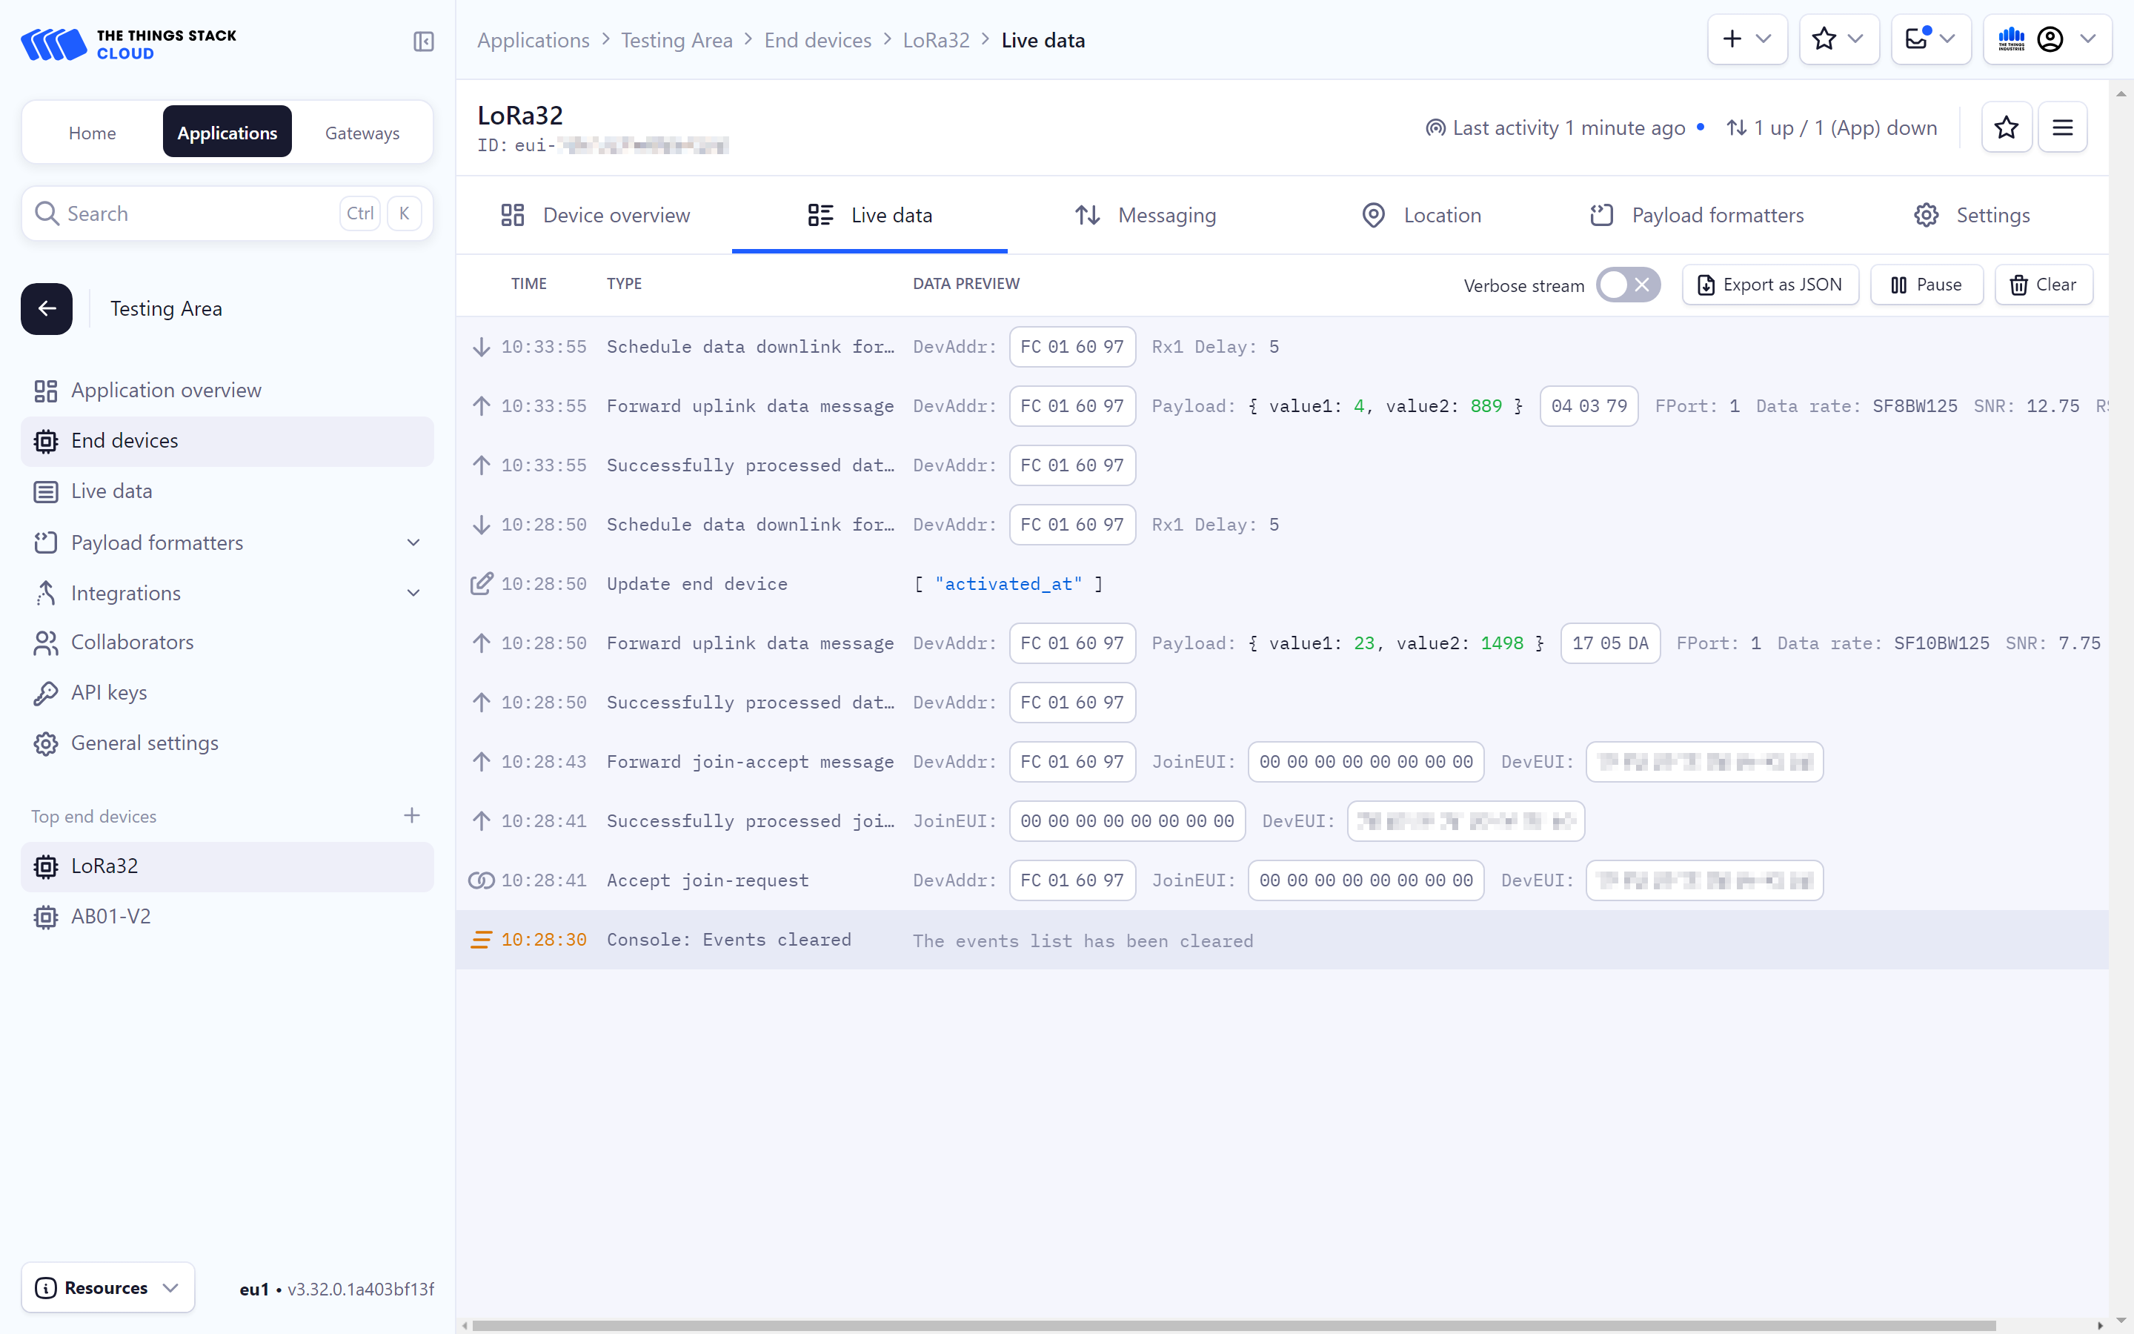Viewport: 2134px width, 1334px height.
Task: Click inside the Search field
Action: (176, 213)
